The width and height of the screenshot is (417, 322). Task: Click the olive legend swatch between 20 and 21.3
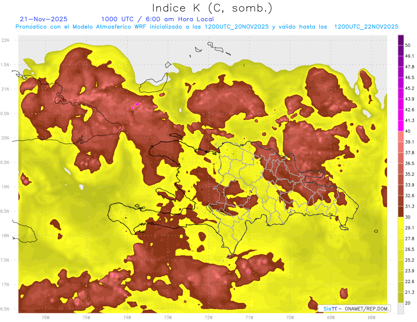401,297
